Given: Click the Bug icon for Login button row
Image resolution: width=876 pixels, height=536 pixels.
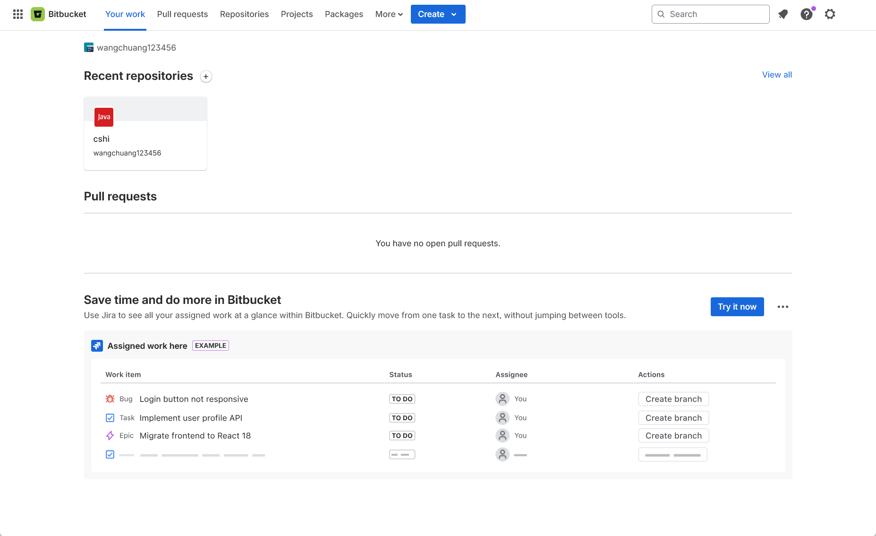Looking at the screenshot, I should tap(110, 399).
